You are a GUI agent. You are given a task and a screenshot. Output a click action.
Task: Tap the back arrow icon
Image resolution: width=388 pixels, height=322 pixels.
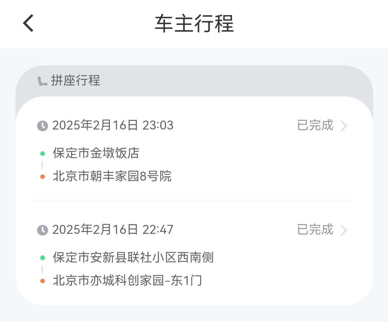click(28, 23)
